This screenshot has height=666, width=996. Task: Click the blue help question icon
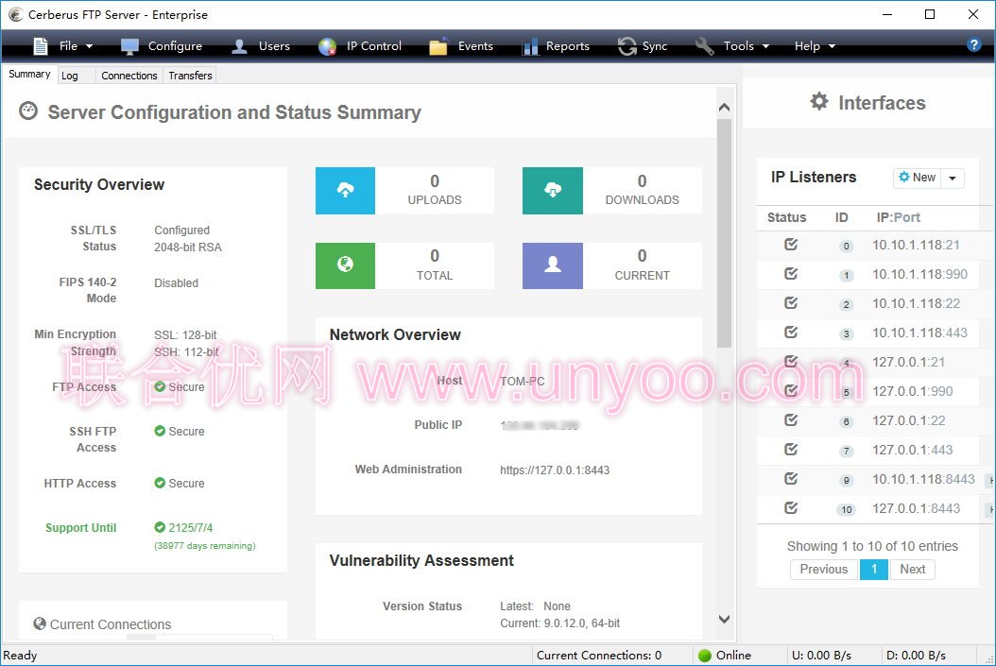pos(974,44)
